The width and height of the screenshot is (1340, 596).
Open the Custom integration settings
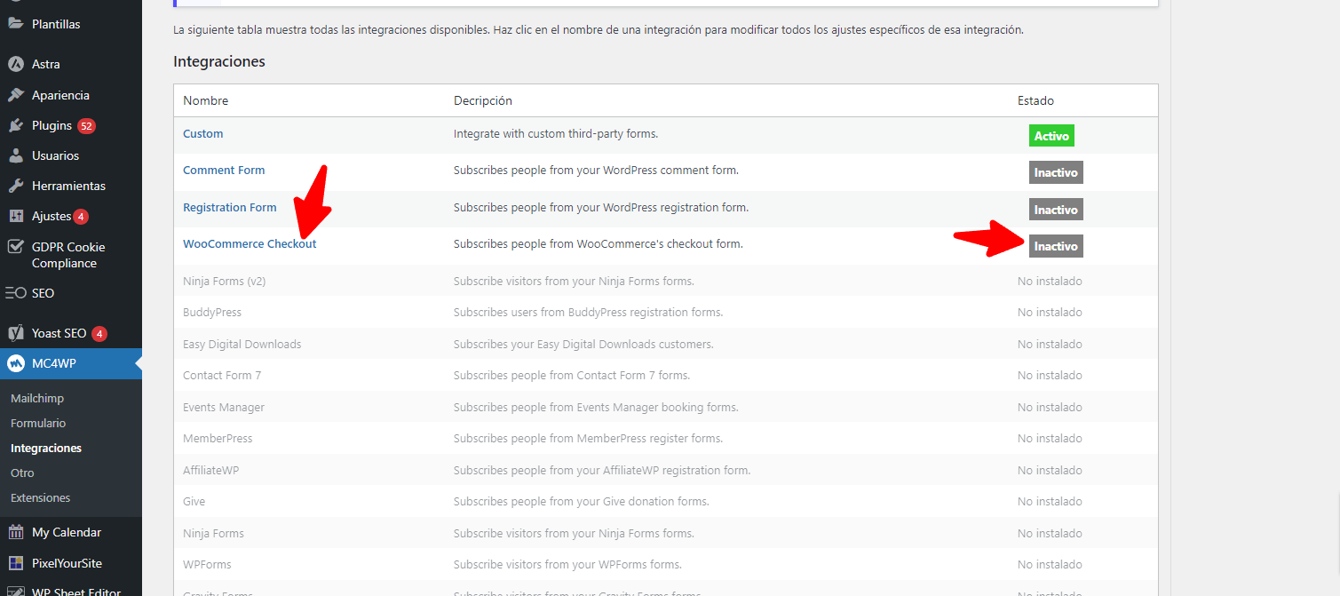click(203, 133)
